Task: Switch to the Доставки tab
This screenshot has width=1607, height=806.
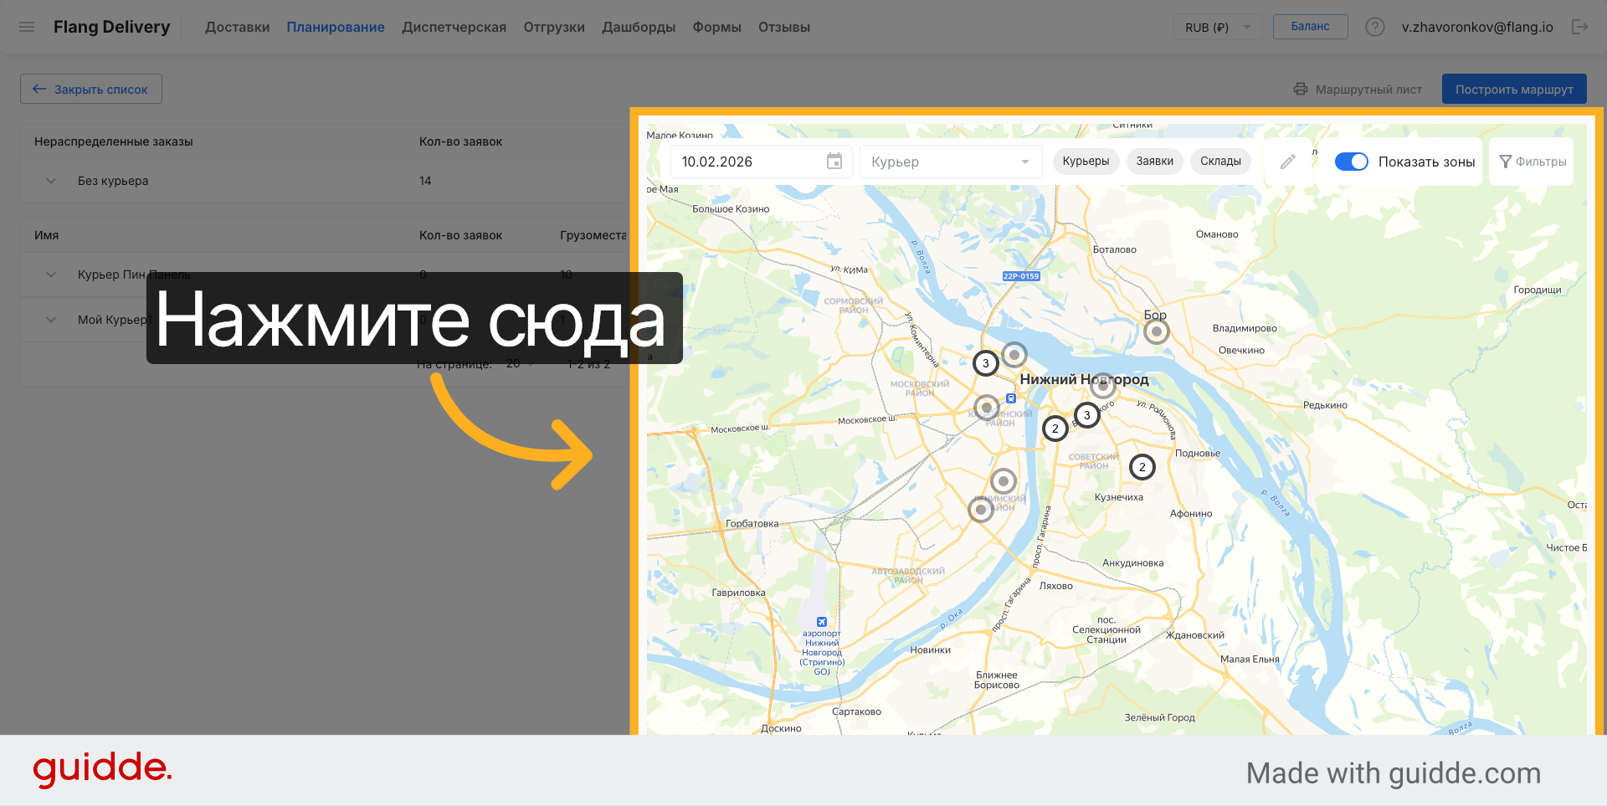Action: [237, 26]
